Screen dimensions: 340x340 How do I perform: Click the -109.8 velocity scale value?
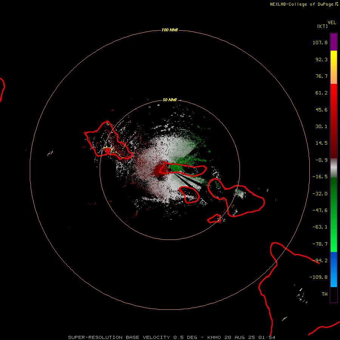point(318,277)
